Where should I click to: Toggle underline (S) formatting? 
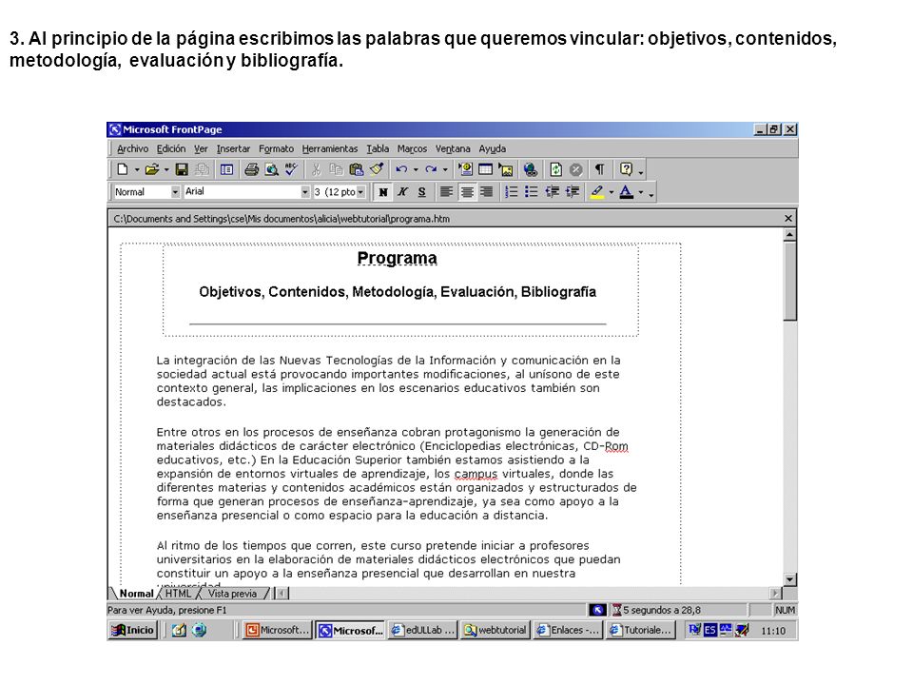tap(422, 191)
